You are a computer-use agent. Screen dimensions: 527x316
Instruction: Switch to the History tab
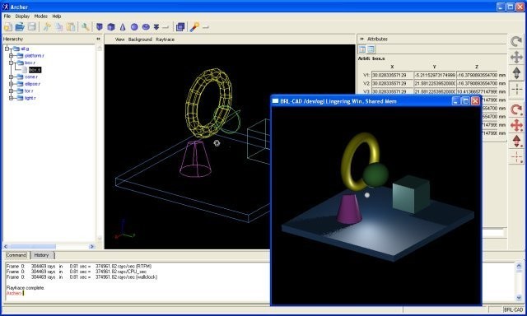[x=42, y=255]
